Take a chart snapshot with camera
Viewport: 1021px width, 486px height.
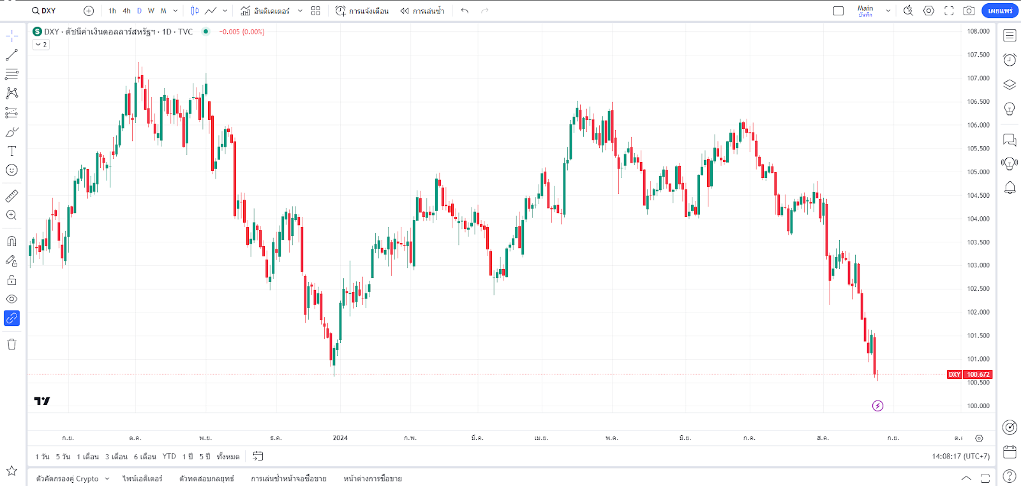point(969,11)
